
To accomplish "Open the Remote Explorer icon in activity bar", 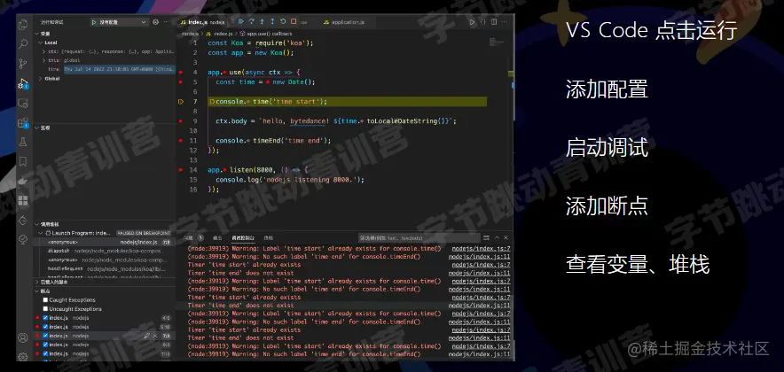I will [22, 103].
